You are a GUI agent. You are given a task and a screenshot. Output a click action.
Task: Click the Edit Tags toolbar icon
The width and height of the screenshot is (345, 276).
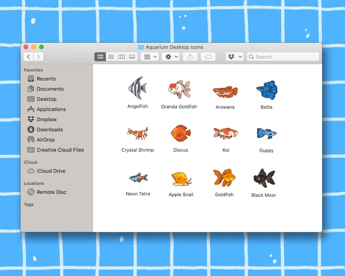click(x=208, y=57)
